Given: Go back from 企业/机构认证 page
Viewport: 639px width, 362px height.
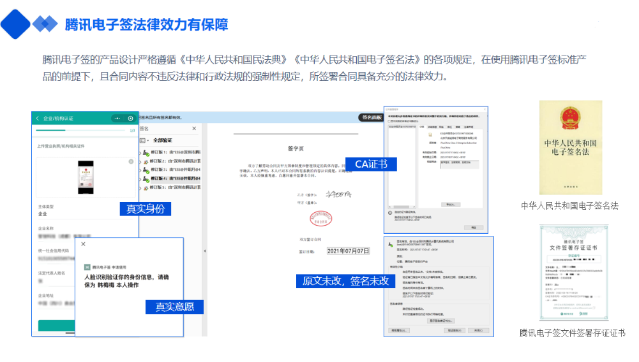Looking at the screenshot, I should pyautogui.click(x=38, y=118).
